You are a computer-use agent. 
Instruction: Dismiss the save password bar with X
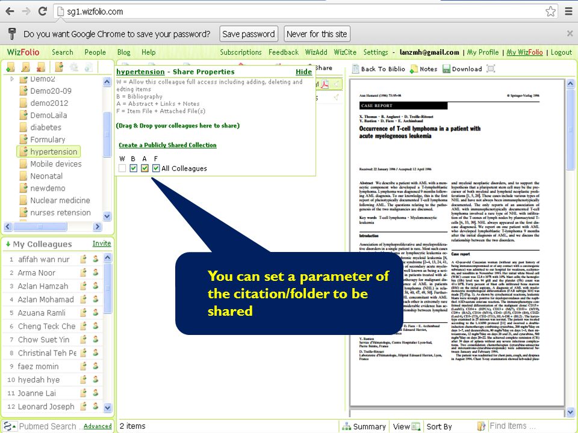pyautogui.click(x=570, y=34)
